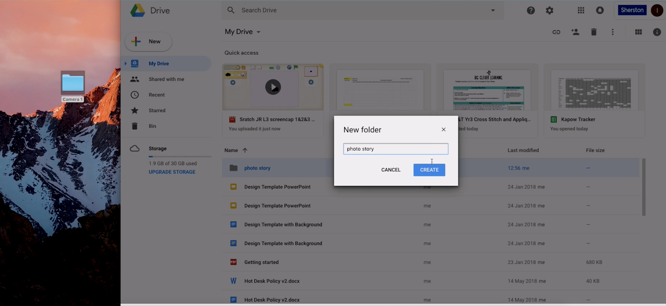The image size is (666, 306).
Task: Click the Remove trash bin icon
Action: click(594, 32)
